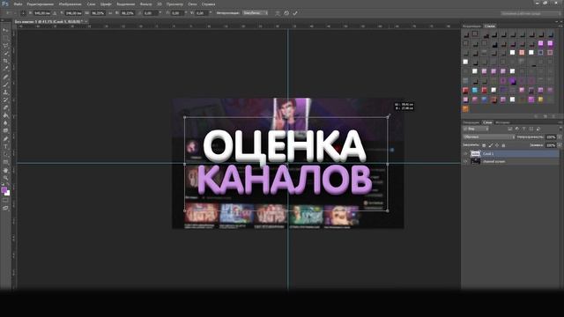This screenshot has height=317, width=564.
Task: Click the opacity value field
Action: [x=551, y=137]
